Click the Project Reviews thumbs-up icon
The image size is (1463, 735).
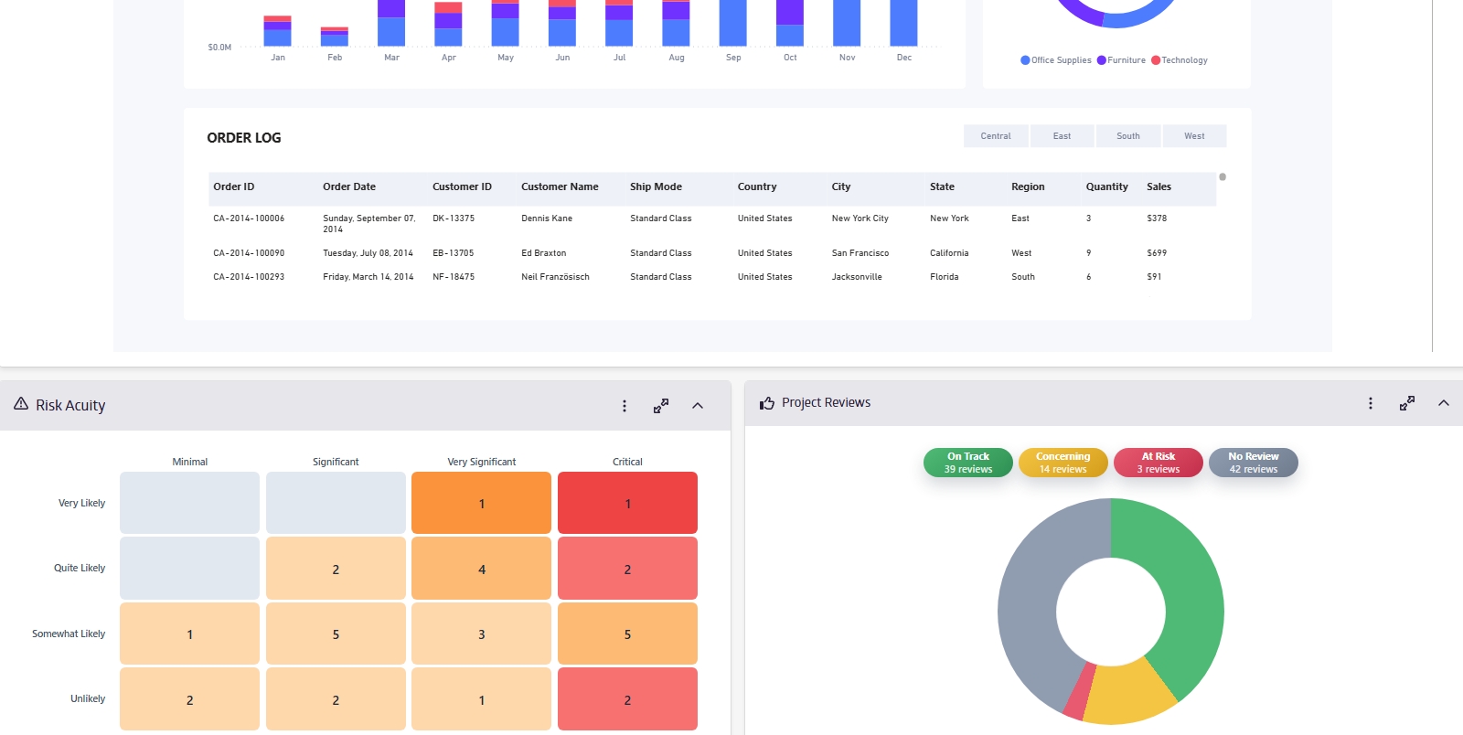(767, 403)
